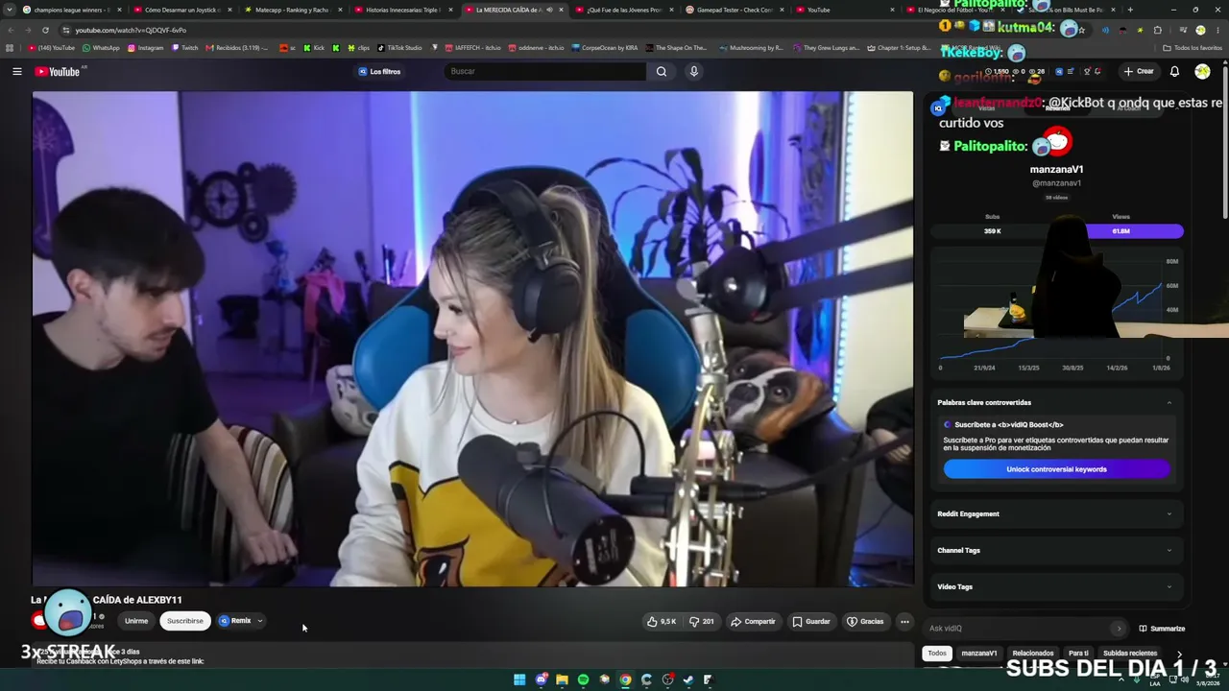This screenshot has width=1229, height=691.
Task: Save the video with Guardar
Action: tap(811, 621)
